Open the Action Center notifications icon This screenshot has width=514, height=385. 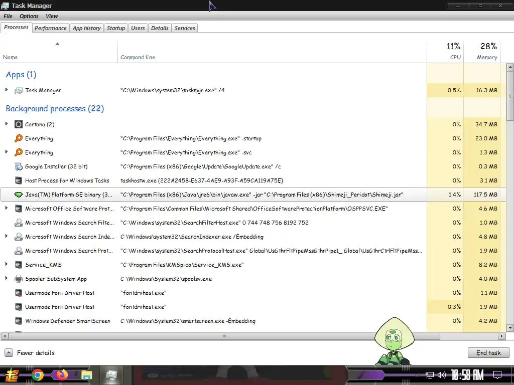click(497, 375)
